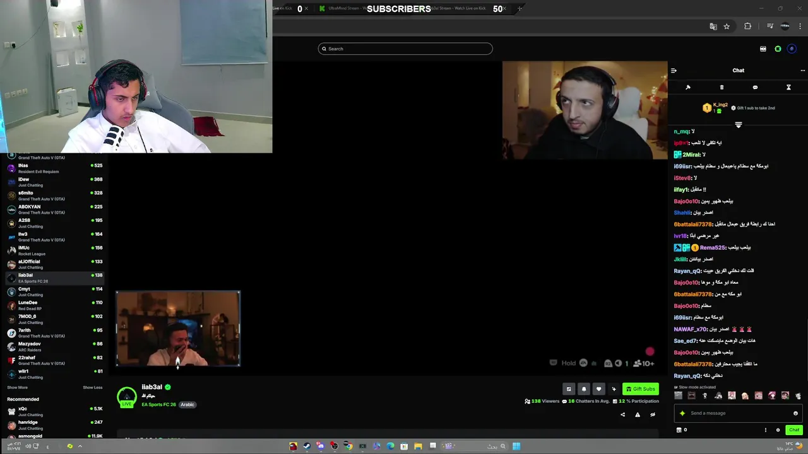The height and width of the screenshot is (454, 808).
Task: Open the Windows Start button
Action: (516, 446)
